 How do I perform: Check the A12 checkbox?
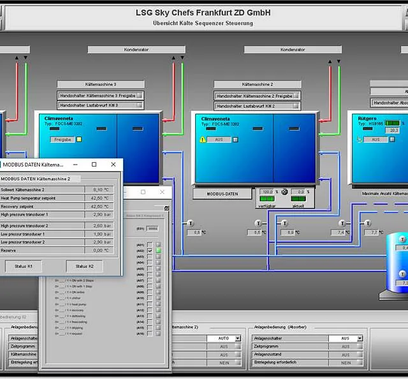click(150, 310)
